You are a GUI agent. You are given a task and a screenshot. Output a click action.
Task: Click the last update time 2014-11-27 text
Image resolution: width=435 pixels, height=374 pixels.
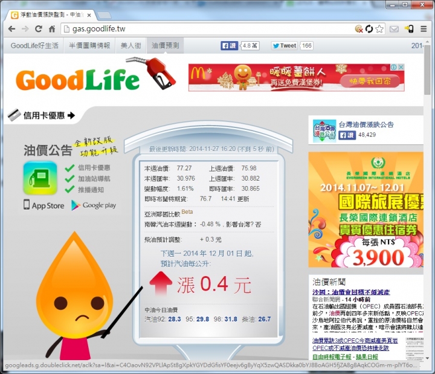click(211, 149)
